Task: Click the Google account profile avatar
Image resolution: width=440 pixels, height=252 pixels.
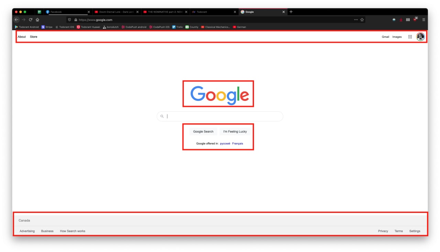Action: [x=420, y=37]
